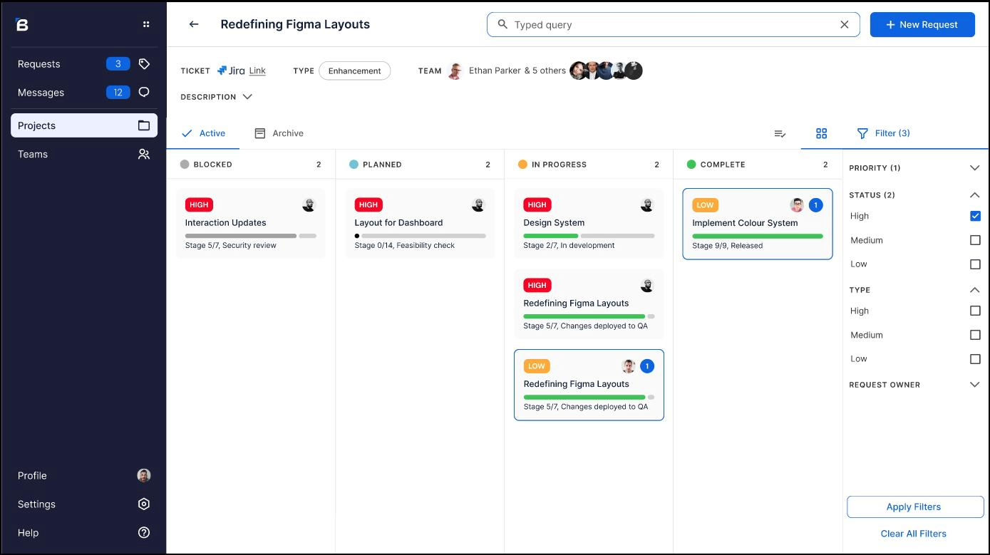
Task: Enable the Low checkbox under Type
Action: [x=975, y=359]
